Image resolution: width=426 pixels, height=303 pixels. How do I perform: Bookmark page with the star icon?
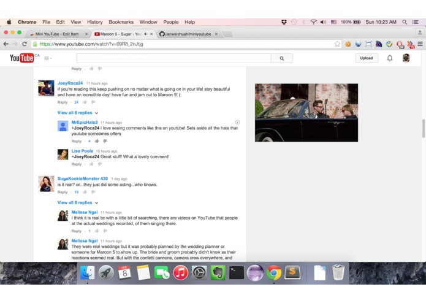click(x=337, y=44)
